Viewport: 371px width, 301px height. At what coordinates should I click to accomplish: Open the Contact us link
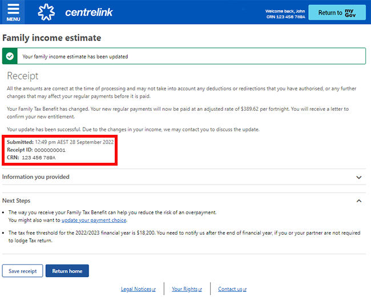tap(230, 289)
